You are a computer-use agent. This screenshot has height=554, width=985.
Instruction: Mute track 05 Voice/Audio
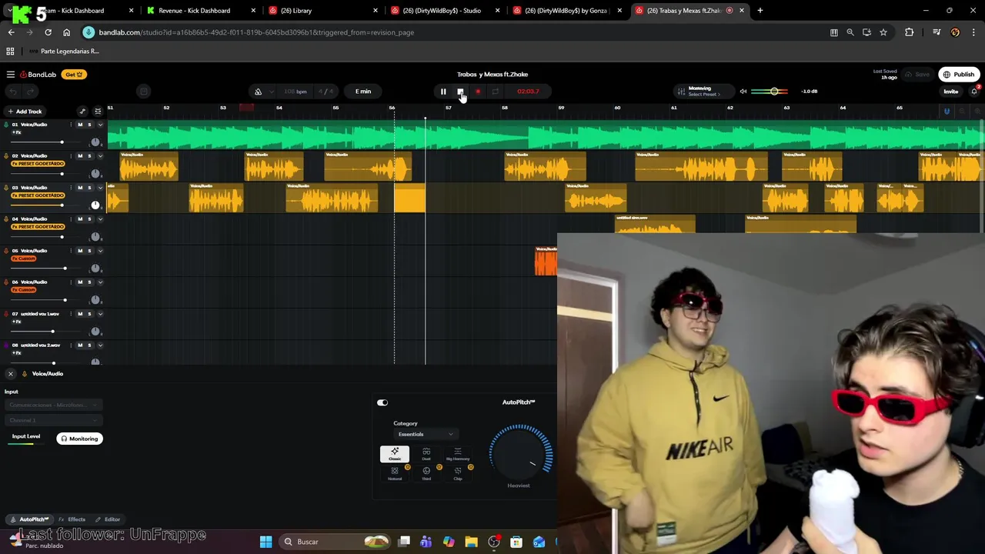80,251
